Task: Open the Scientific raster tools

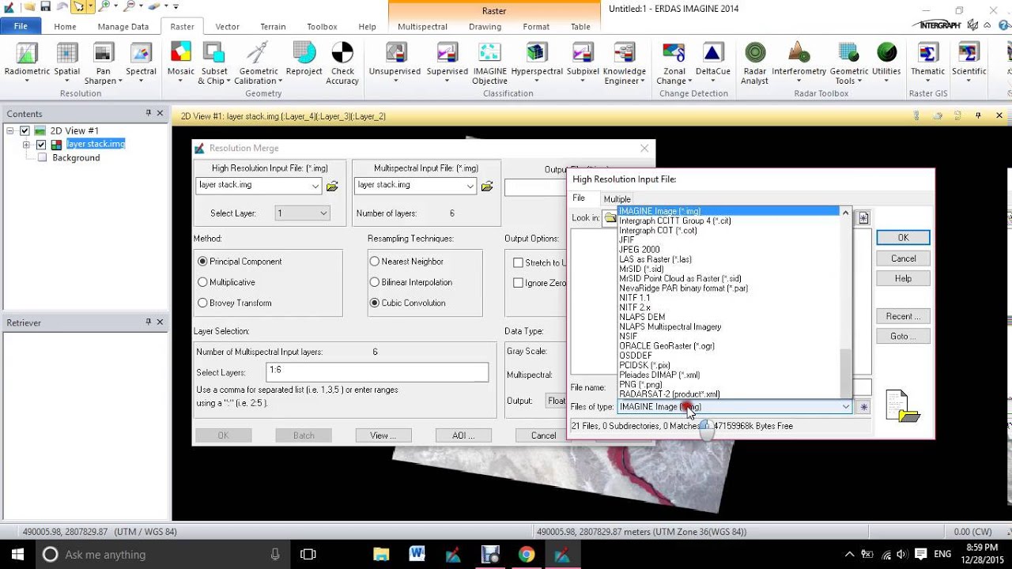Action: pos(969,62)
